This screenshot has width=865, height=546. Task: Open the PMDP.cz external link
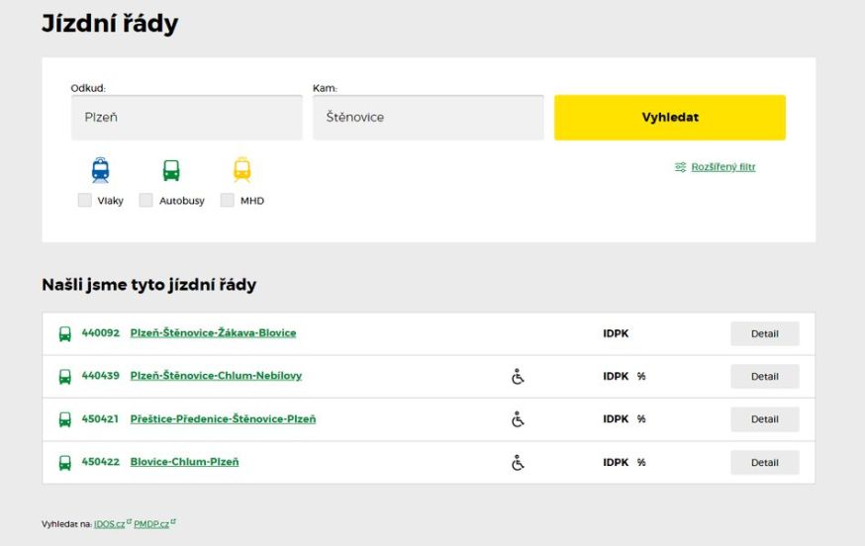tap(151, 524)
